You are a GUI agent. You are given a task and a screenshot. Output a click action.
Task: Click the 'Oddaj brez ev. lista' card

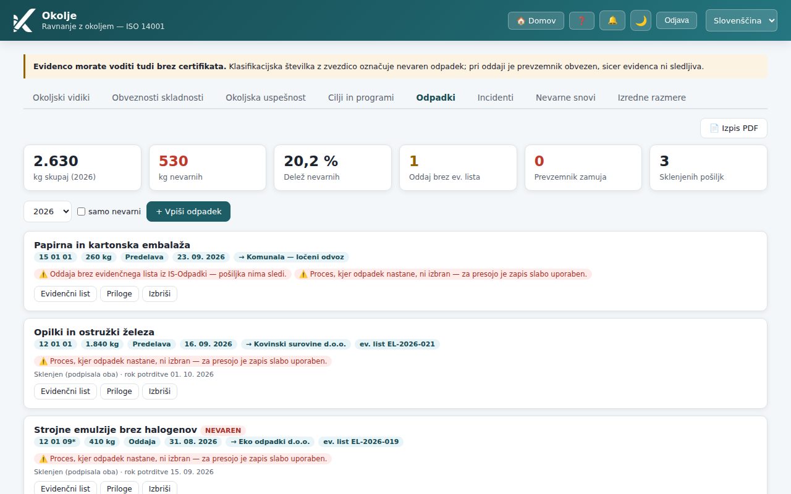click(x=459, y=168)
